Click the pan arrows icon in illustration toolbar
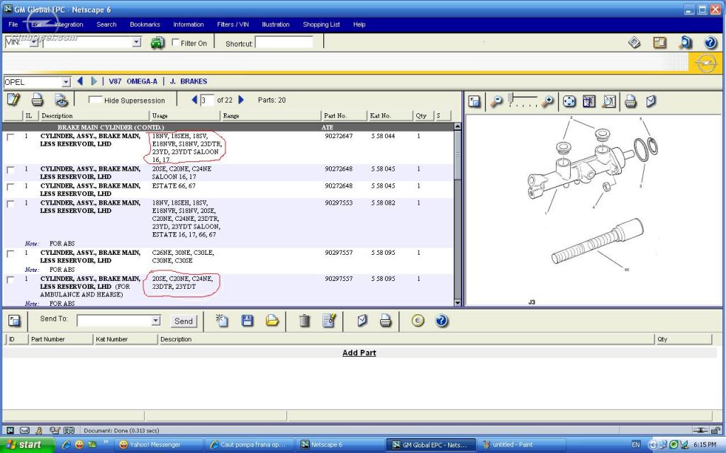726x453 pixels. pos(569,101)
